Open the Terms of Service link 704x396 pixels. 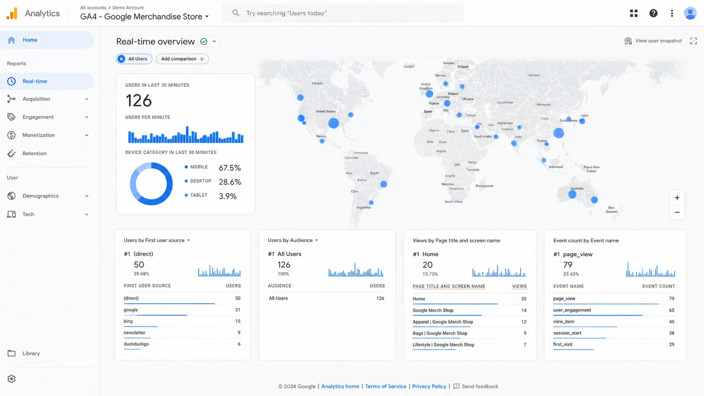click(386, 386)
